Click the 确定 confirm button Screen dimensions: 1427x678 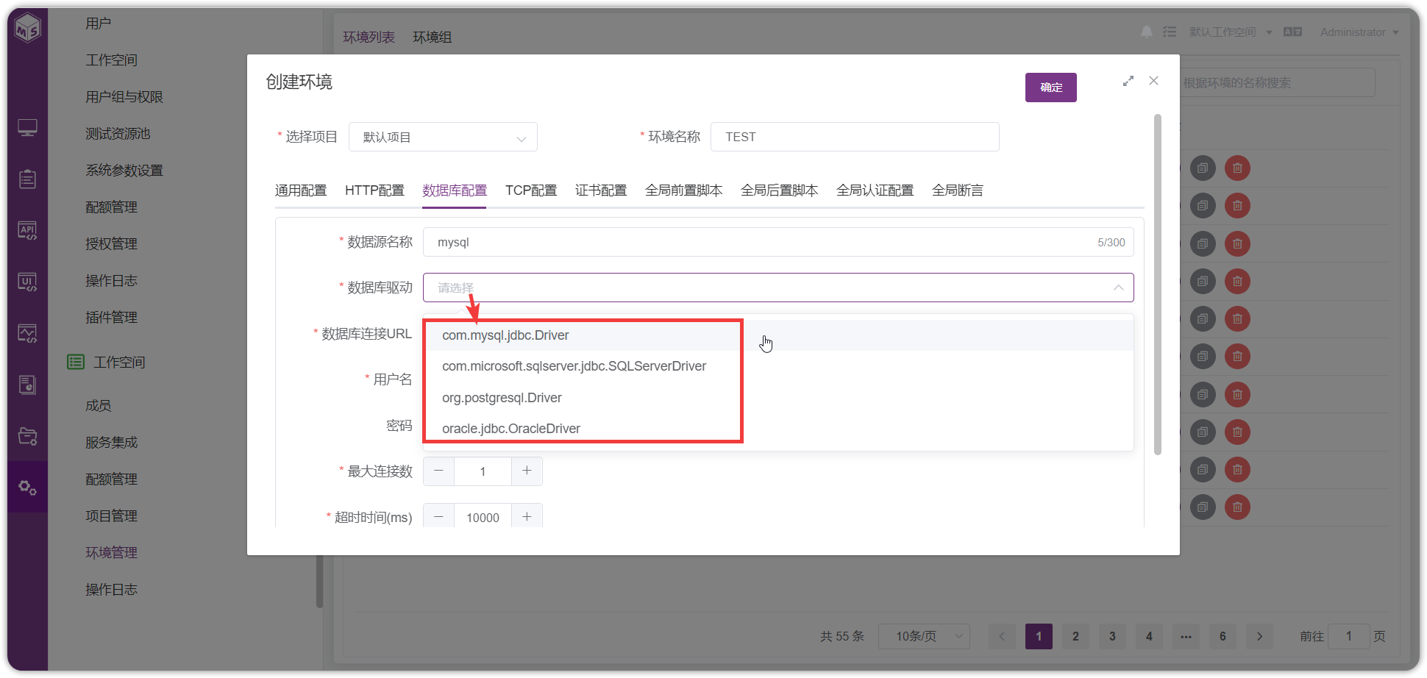(1050, 88)
